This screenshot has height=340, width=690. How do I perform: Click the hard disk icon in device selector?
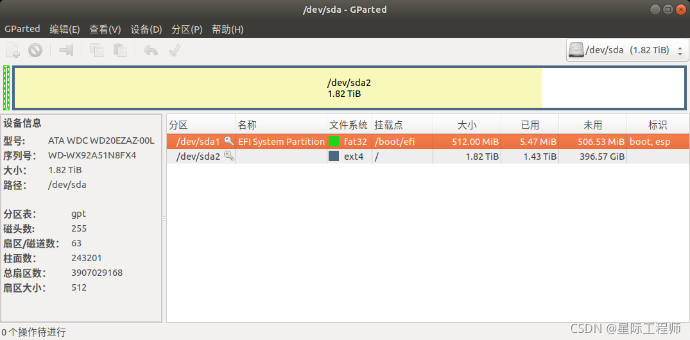coord(576,50)
